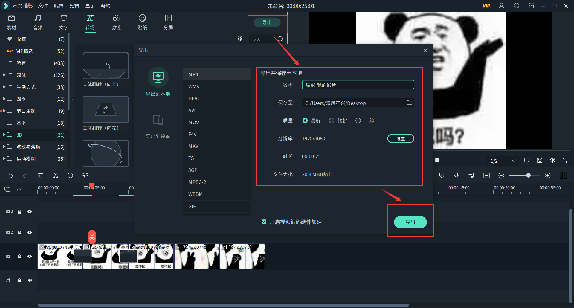
Task: Take a snapshot with the camera icon
Action: [x=539, y=160]
